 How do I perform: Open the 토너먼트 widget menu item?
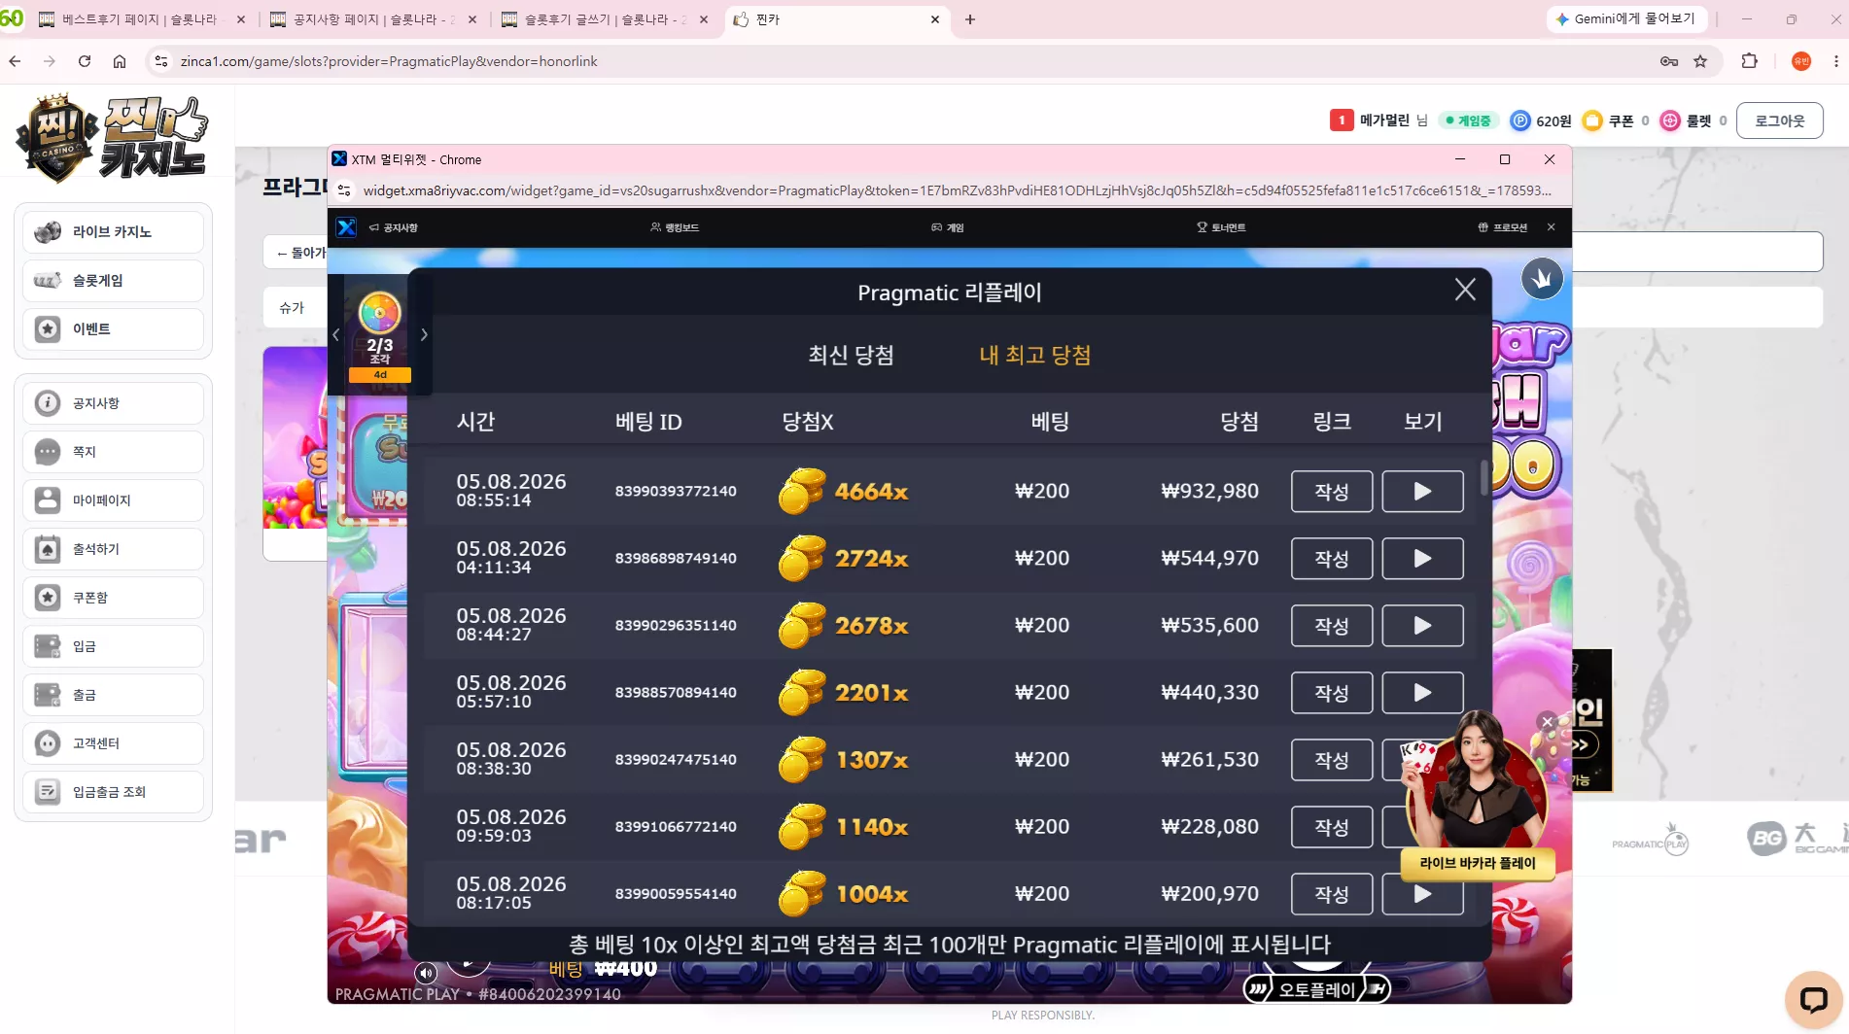pyautogui.click(x=1221, y=227)
